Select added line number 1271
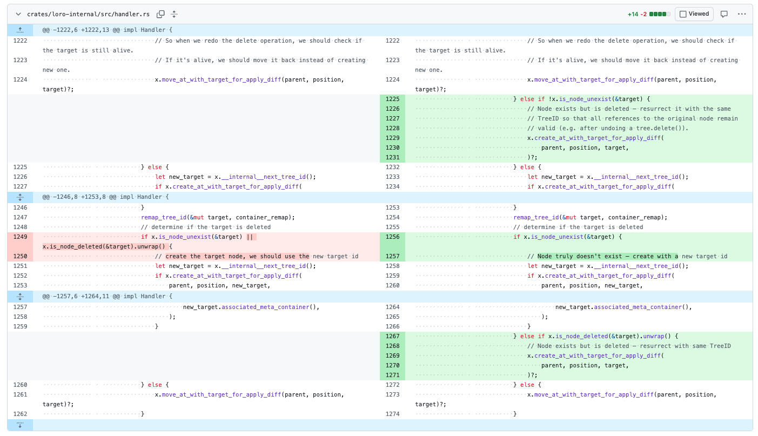This screenshot has width=758, height=436. tap(392, 375)
